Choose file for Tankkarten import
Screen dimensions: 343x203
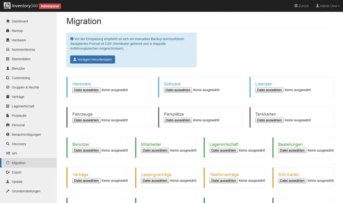point(269,120)
